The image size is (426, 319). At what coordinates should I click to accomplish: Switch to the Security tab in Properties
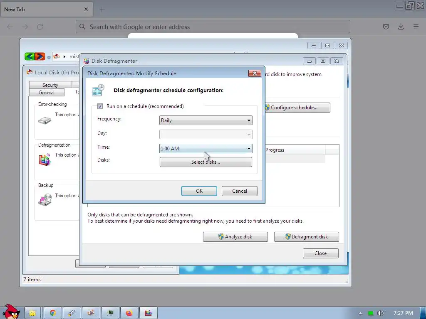[50, 85]
